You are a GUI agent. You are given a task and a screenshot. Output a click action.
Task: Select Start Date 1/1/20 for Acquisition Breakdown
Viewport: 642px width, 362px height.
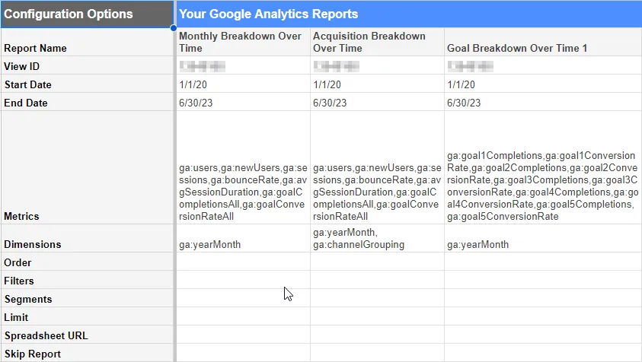click(x=377, y=84)
